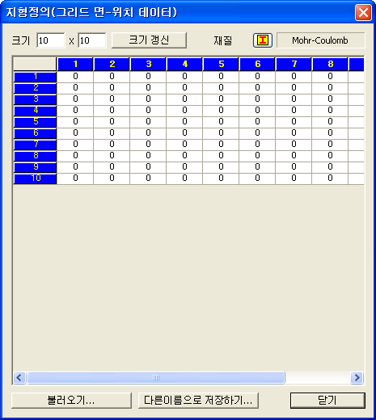Click the horizontal scrollbar left arrow
The height and width of the screenshot is (420, 376).
19,378
